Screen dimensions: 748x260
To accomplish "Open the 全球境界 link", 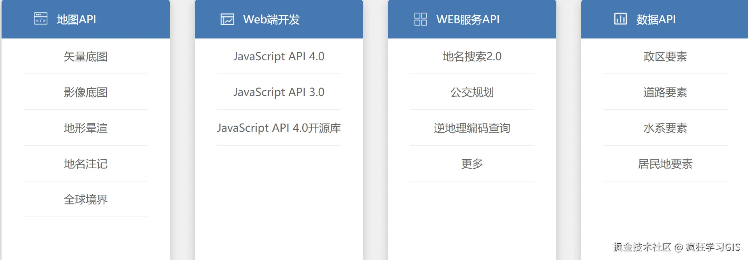I will [x=86, y=200].
